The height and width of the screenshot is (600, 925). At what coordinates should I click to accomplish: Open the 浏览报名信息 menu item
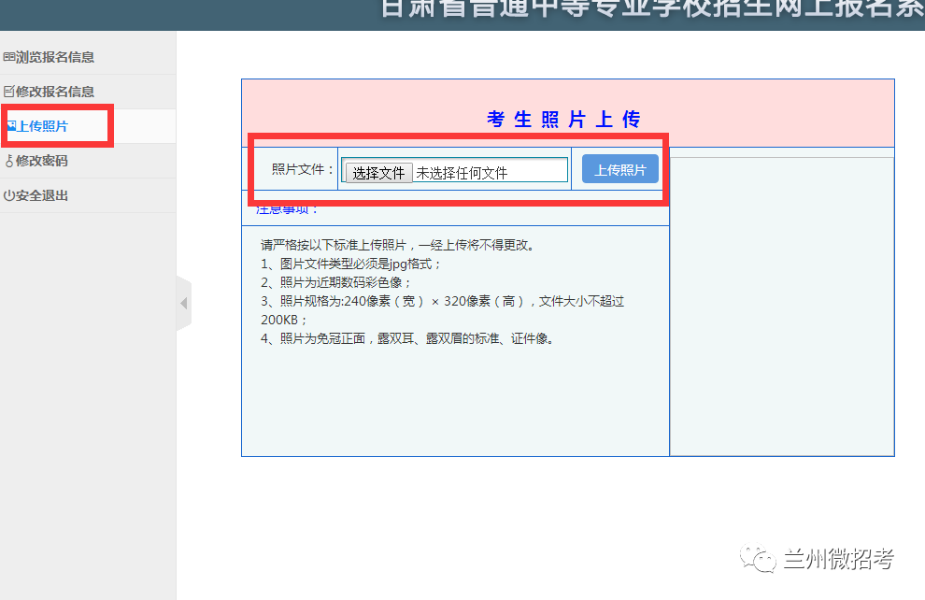click(55, 57)
